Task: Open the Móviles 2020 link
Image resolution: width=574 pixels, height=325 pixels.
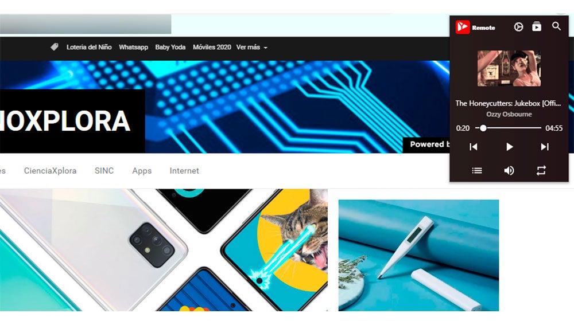Action: [x=212, y=47]
